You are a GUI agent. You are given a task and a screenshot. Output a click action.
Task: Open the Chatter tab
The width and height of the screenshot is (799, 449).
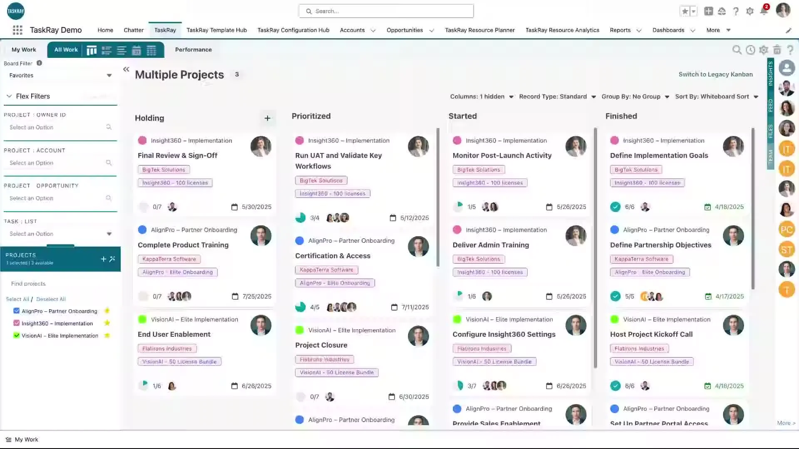coord(134,30)
